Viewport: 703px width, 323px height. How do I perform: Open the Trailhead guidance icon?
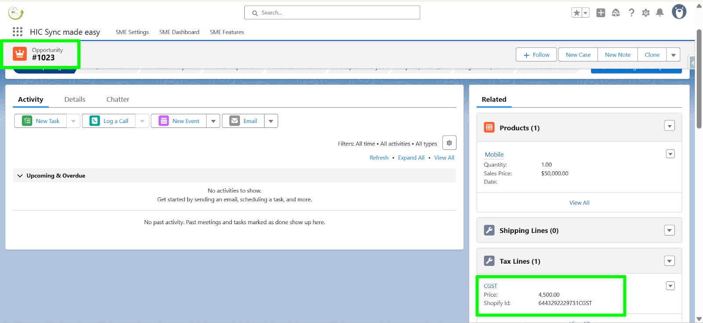(616, 13)
